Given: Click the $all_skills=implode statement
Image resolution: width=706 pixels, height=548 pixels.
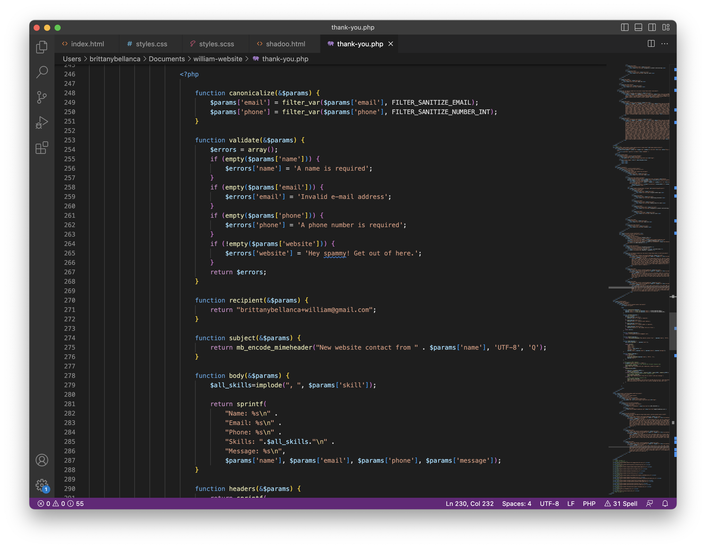Looking at the screenshot, I should tap(293, 385).
